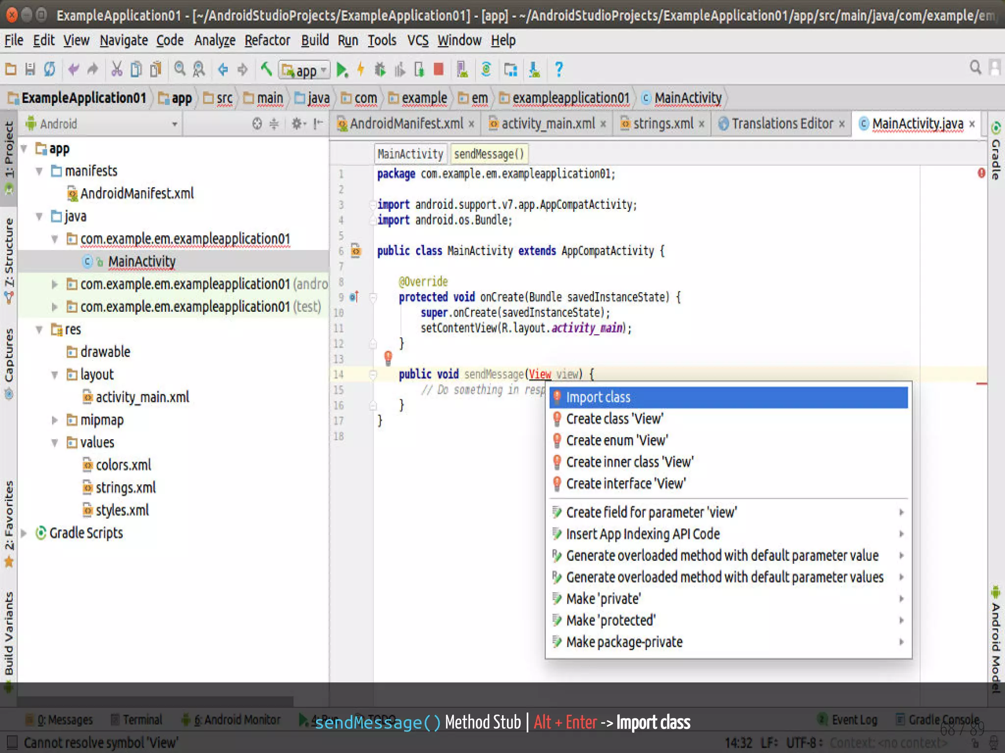Choose Make 'private' intention
The height and width of the screenshot is (753, 1005).
pyautogui.click(x=728, y=599)
